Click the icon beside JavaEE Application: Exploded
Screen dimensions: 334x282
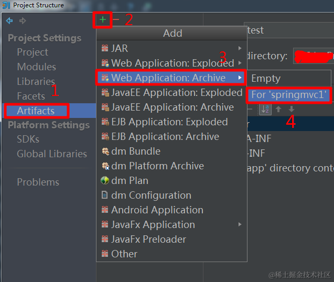point(105,92)
